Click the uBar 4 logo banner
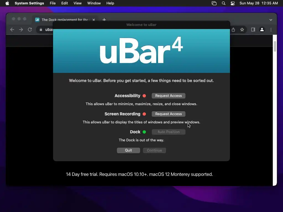 (141, 51)
